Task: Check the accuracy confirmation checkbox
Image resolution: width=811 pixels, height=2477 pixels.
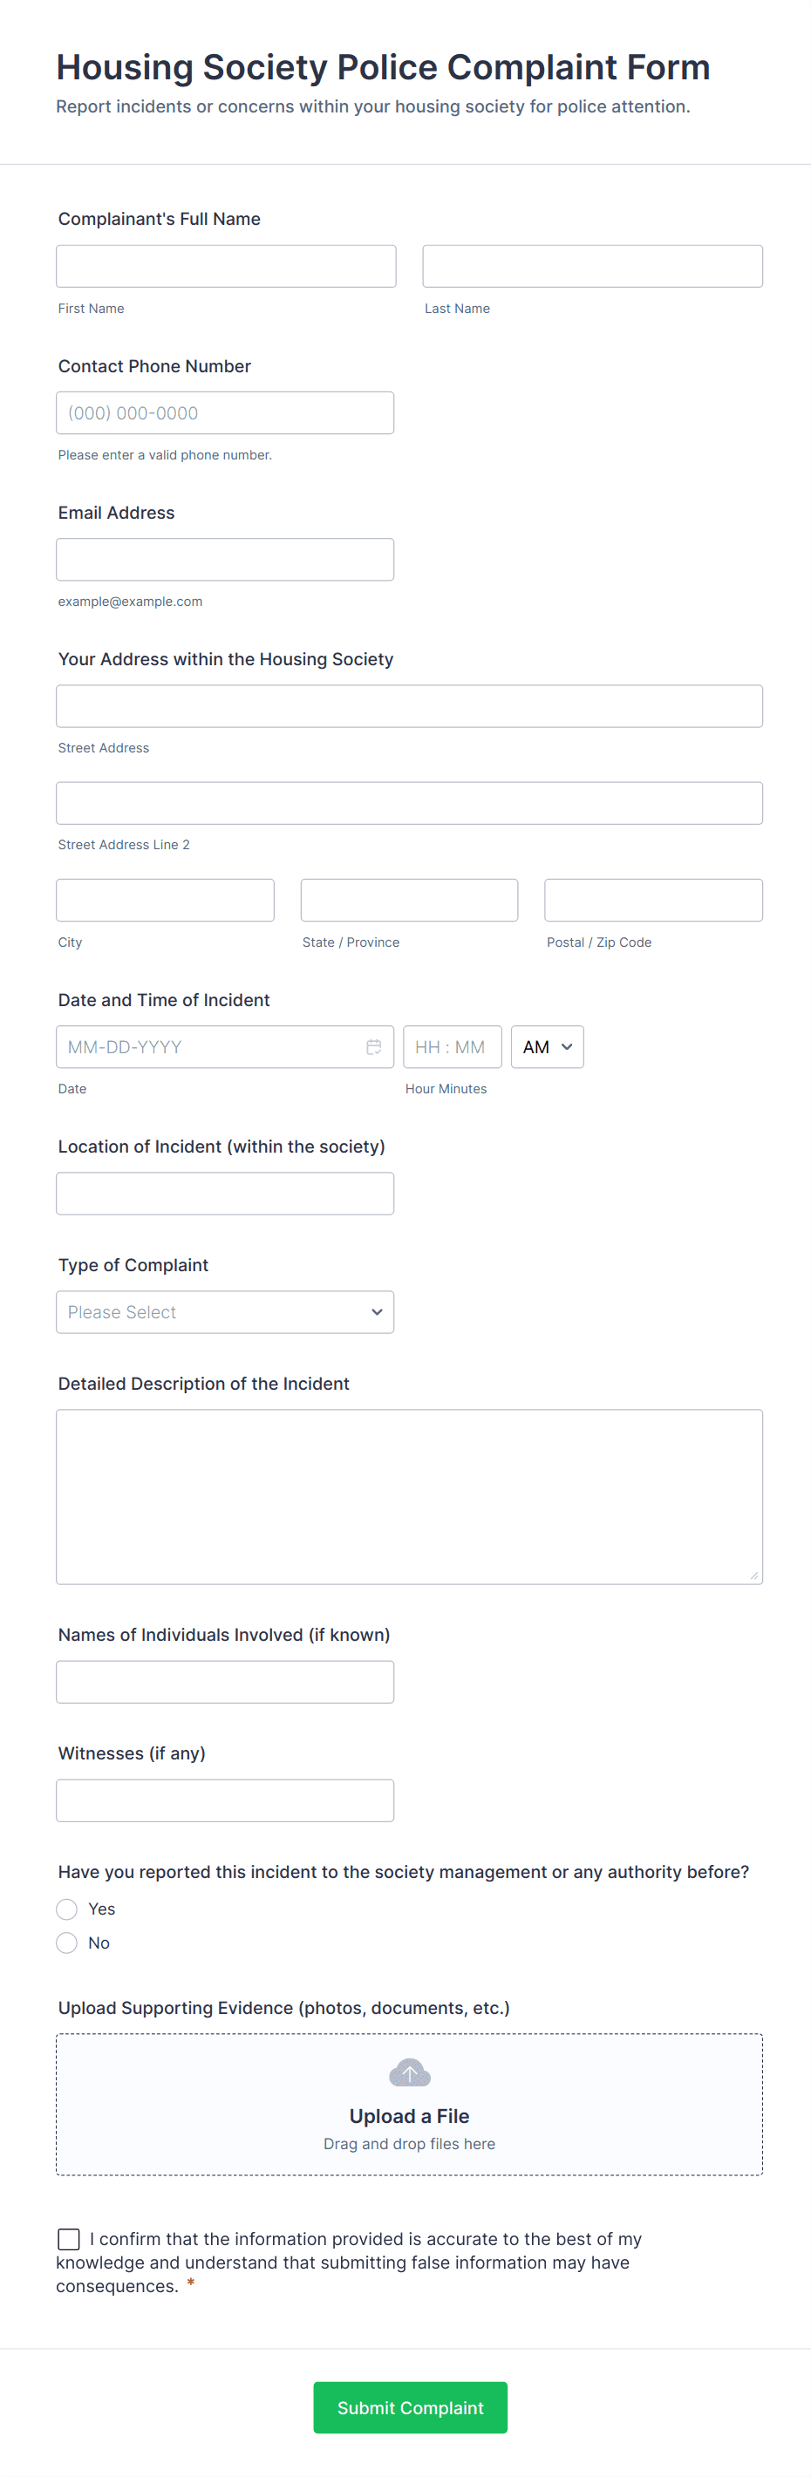Action: [68, 2238]
